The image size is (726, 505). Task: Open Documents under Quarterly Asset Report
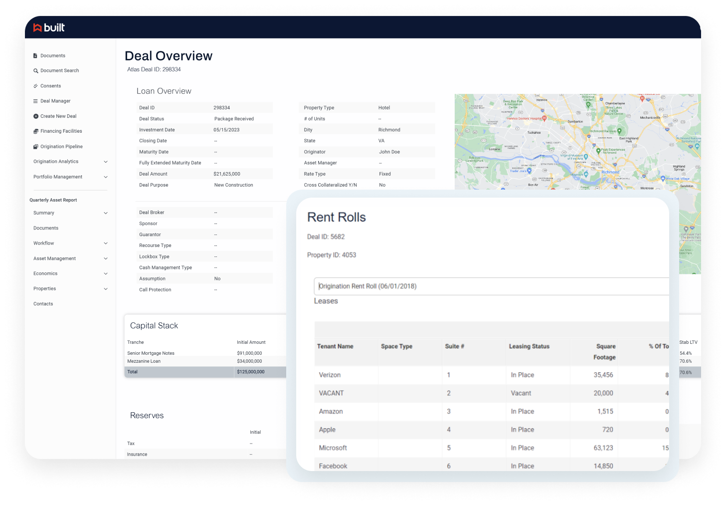coord(45,228)
